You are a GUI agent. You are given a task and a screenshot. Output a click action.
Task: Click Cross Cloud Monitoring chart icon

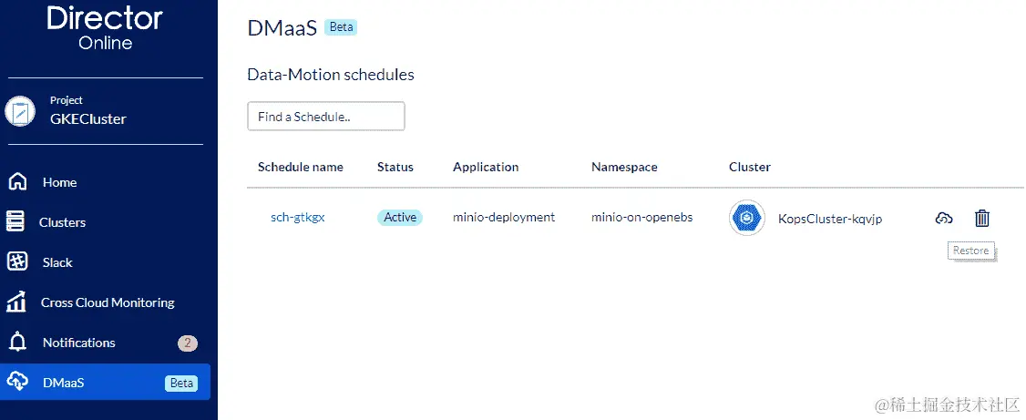pyautogui.click(x=16, y=302)
